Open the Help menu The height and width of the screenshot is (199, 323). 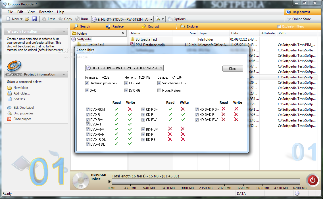61,12
